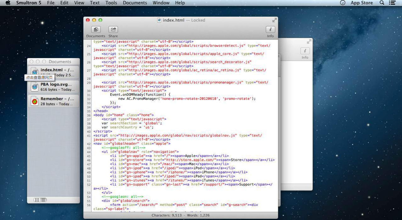
Task: Click the search_decorator.js script line
Action: pos(173,64)
